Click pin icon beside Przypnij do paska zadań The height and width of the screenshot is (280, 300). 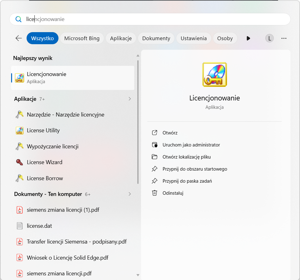[155, 181]
